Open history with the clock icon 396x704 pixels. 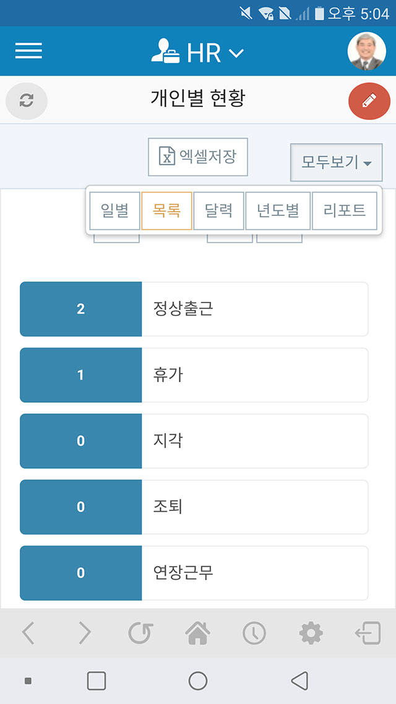(x=254, y=633)
